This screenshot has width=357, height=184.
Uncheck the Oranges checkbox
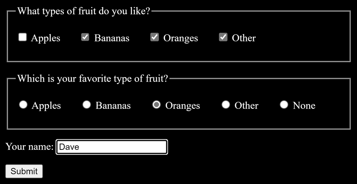(x=154, y=37)
